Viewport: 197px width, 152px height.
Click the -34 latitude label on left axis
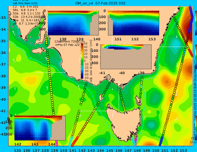coord(3,29)
